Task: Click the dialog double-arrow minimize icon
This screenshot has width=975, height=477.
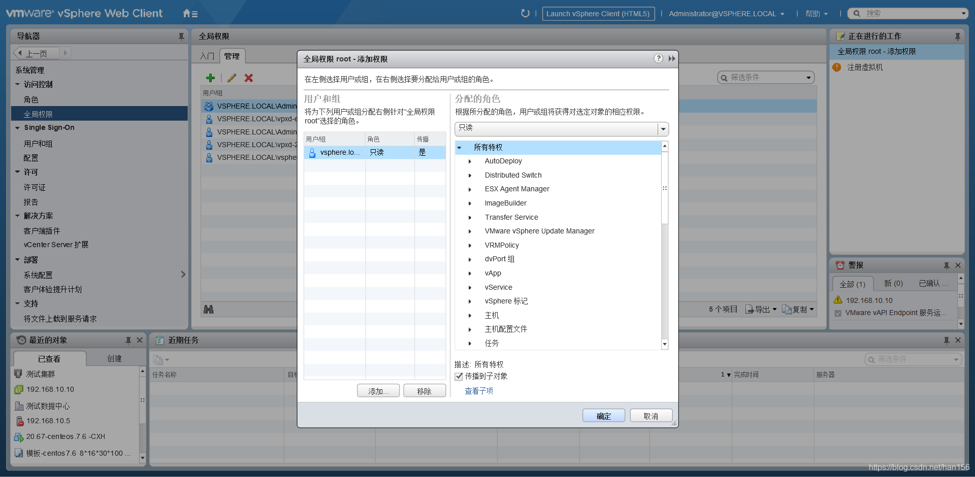Action: pyautogui.click(x=672, y=58)
